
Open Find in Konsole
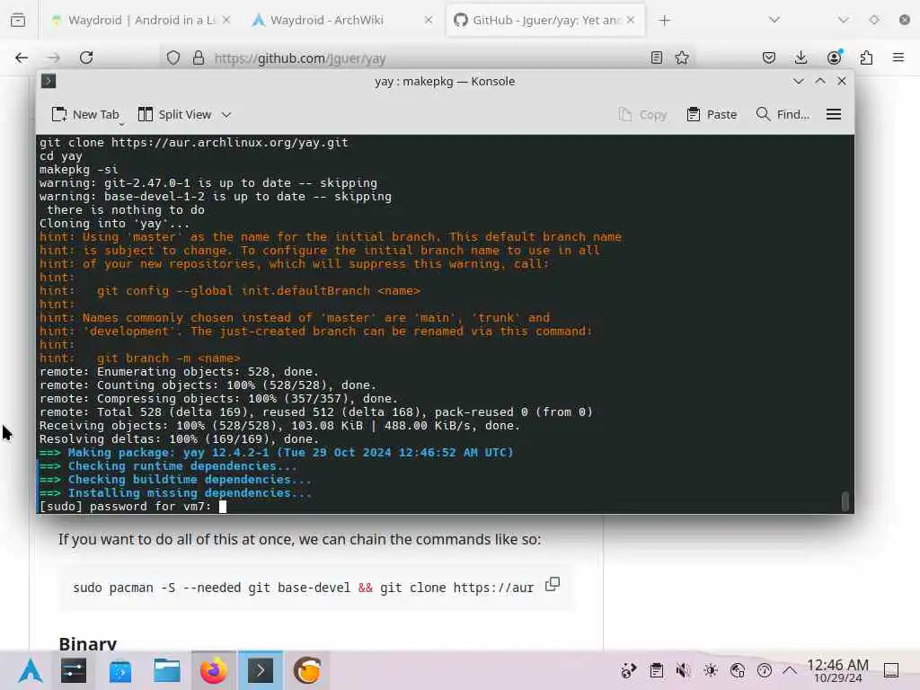(x=783, y=114)
